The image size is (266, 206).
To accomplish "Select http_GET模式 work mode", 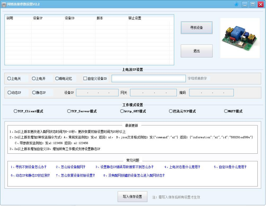I will click(x=133, y=111).
